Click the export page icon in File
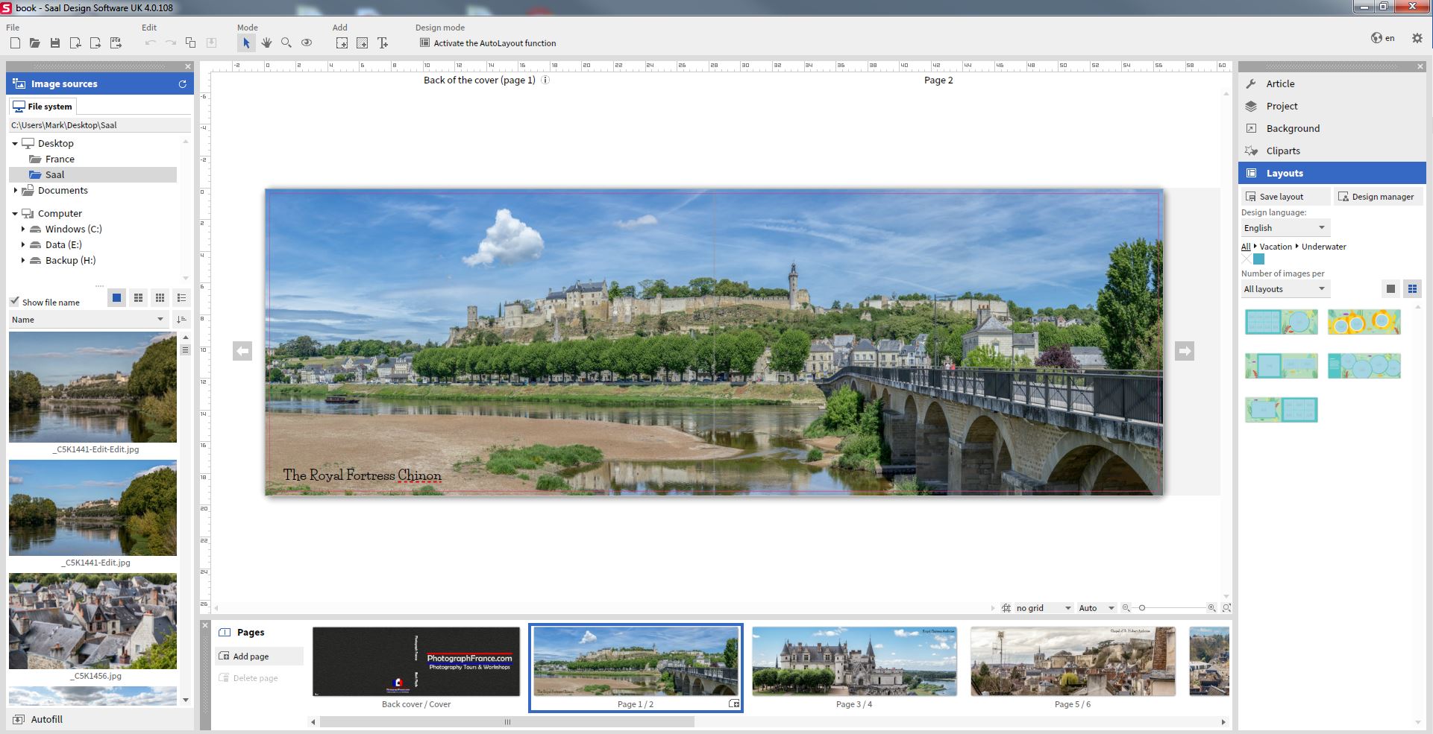This screenshot has height=734, width=1433. coord(95,43)
